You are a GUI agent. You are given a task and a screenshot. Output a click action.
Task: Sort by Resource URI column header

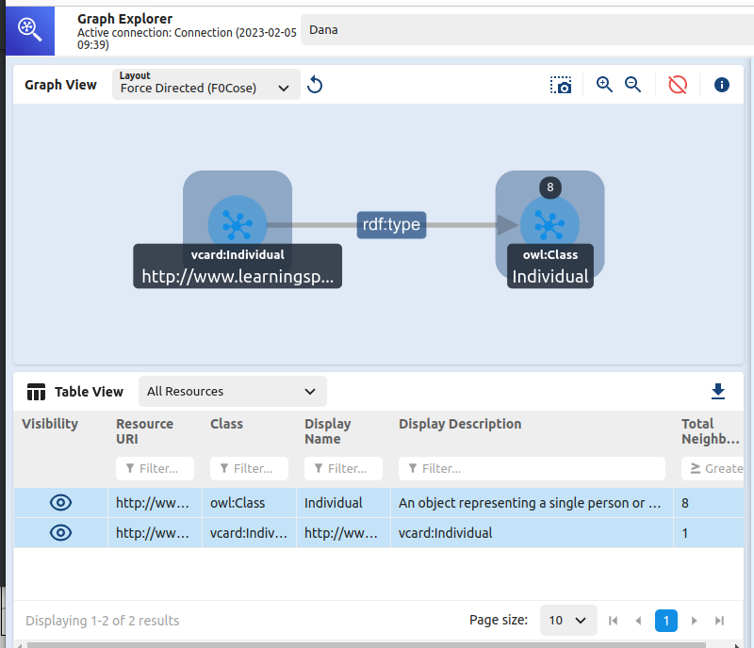click(145, 431)
